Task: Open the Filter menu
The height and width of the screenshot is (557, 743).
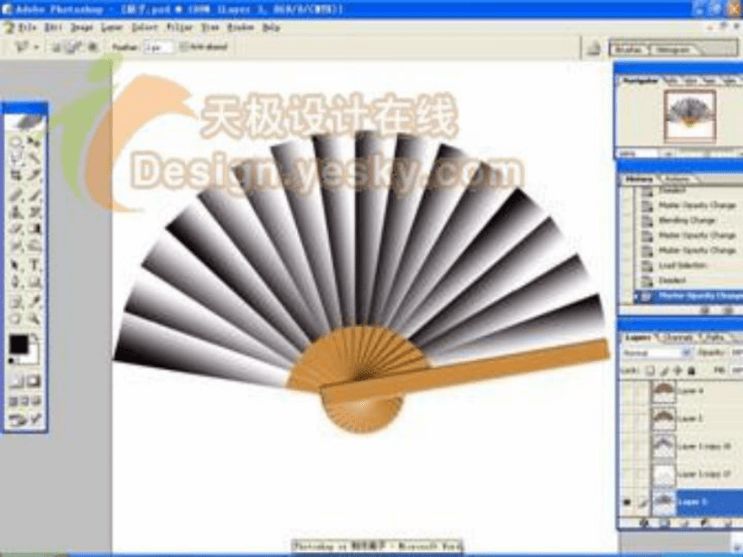Action: click(180, 28)
